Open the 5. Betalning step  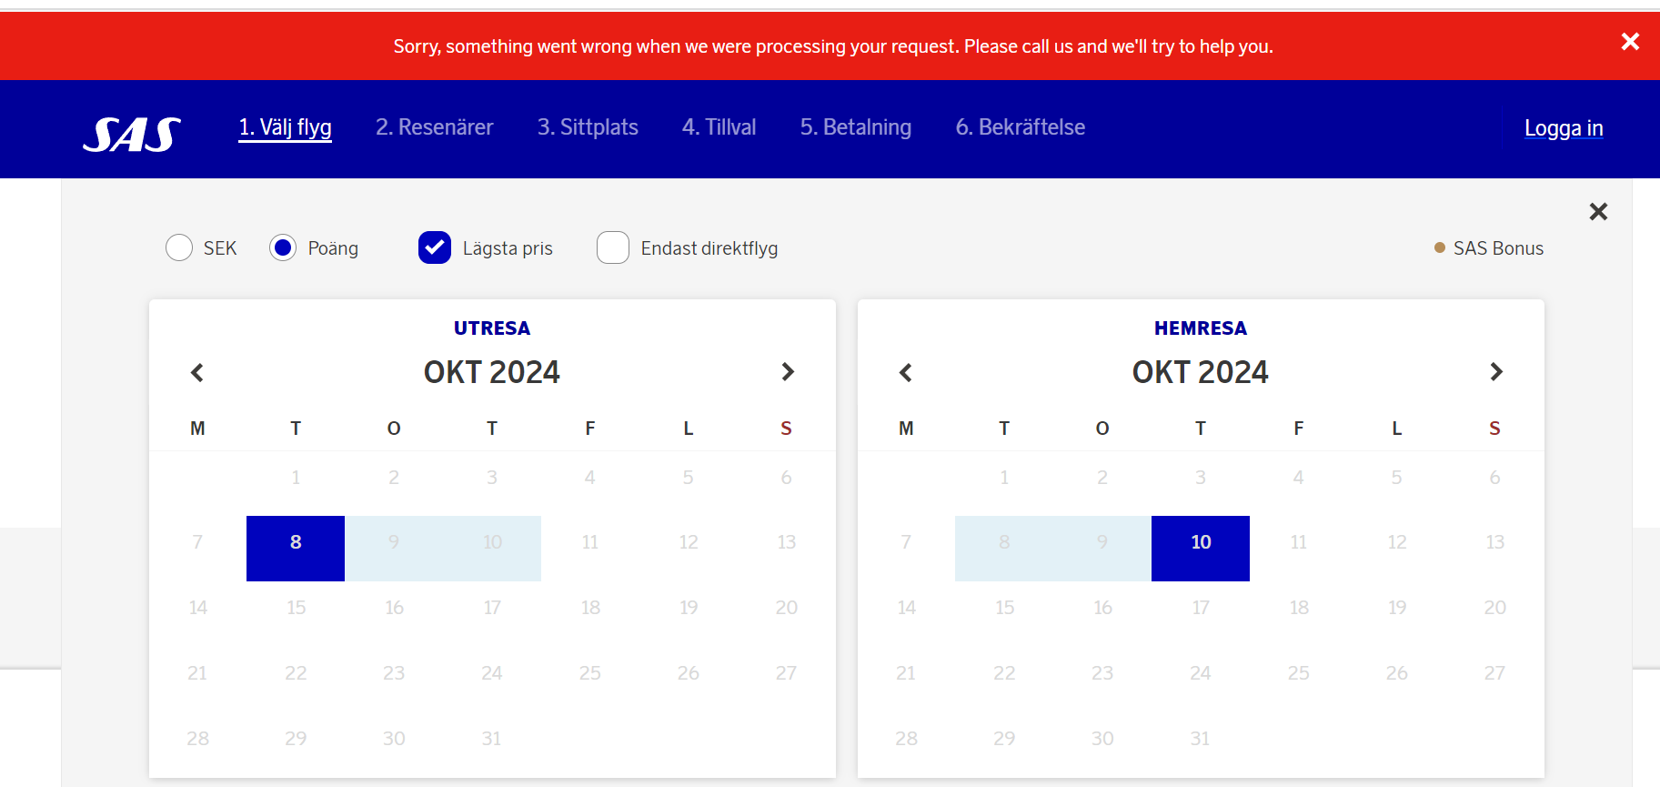point(855,127)
